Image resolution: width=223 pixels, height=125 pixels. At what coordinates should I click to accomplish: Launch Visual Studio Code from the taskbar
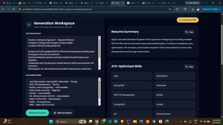109,122
